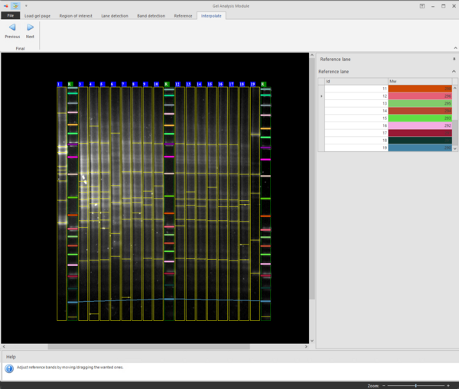Click the Mw column header
This screenshot has width=459, height=389.
(420, 80)
